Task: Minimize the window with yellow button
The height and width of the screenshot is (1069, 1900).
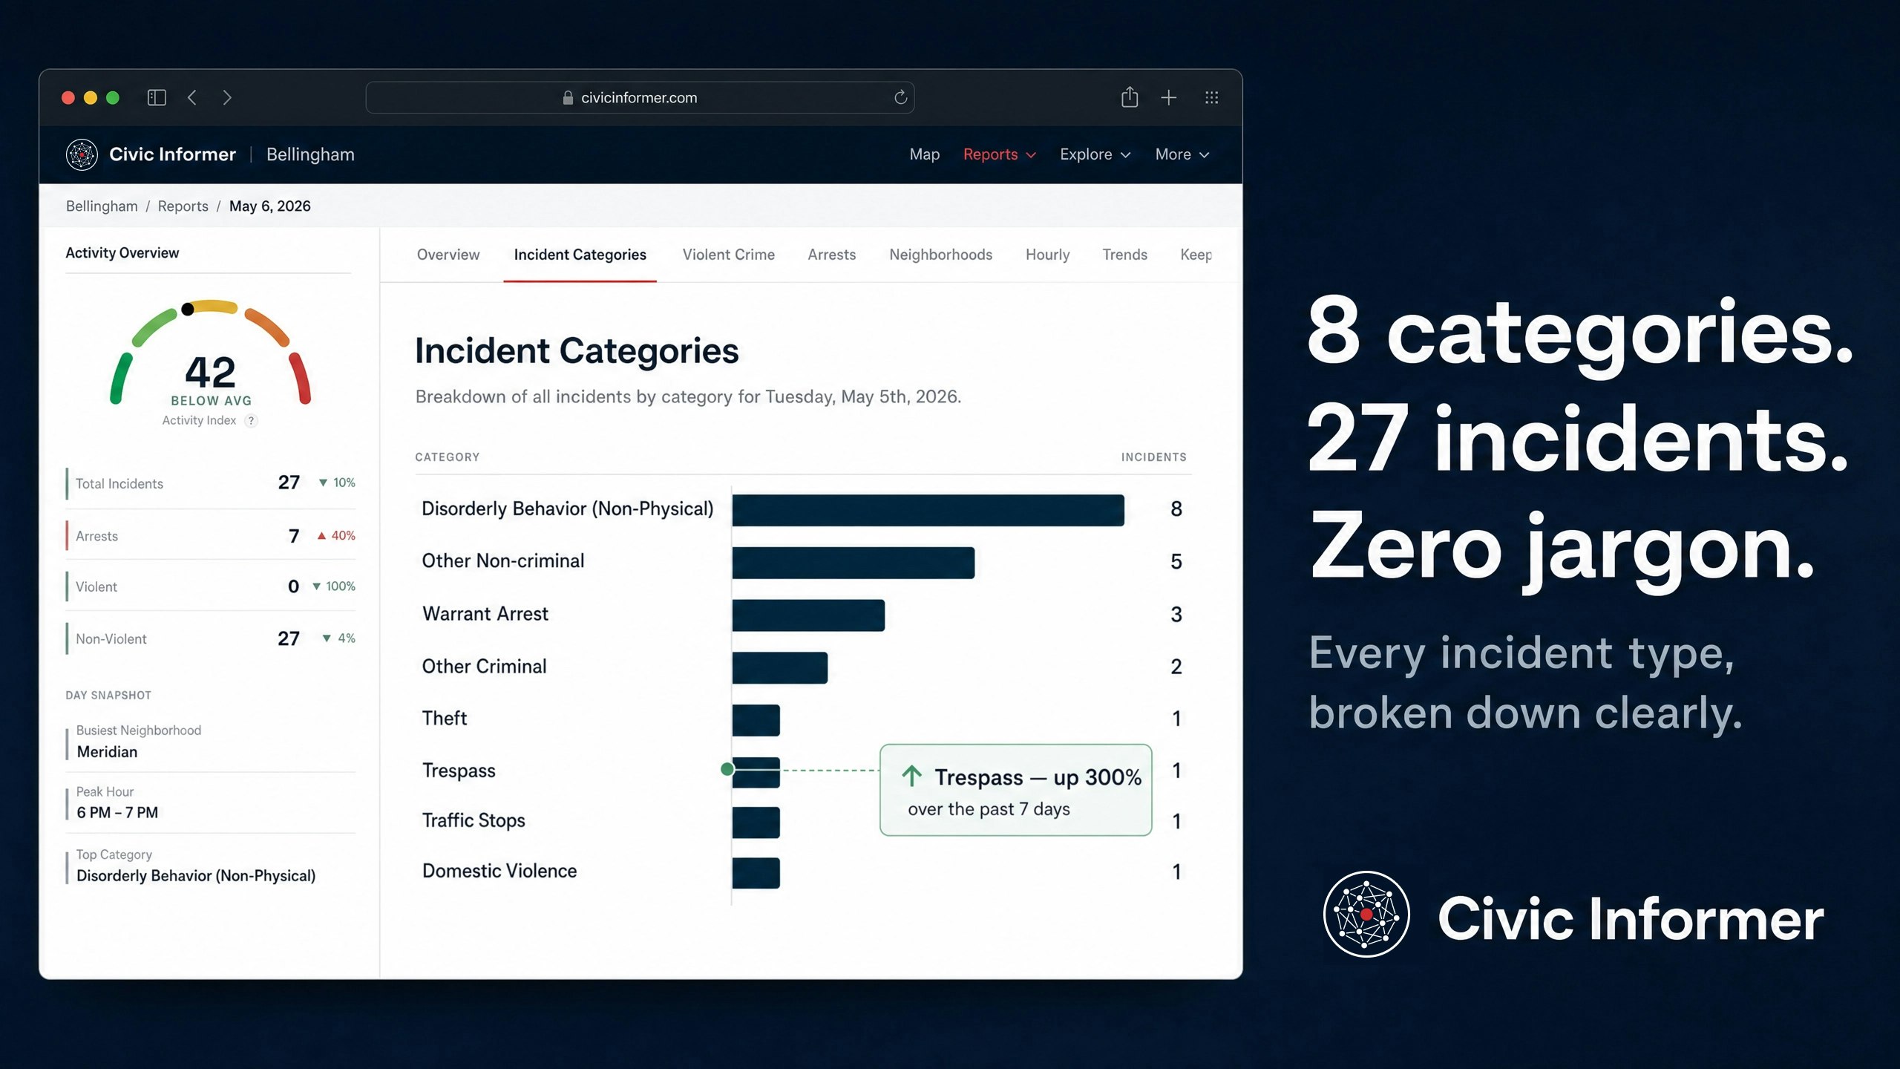Action: coord(91,97)
